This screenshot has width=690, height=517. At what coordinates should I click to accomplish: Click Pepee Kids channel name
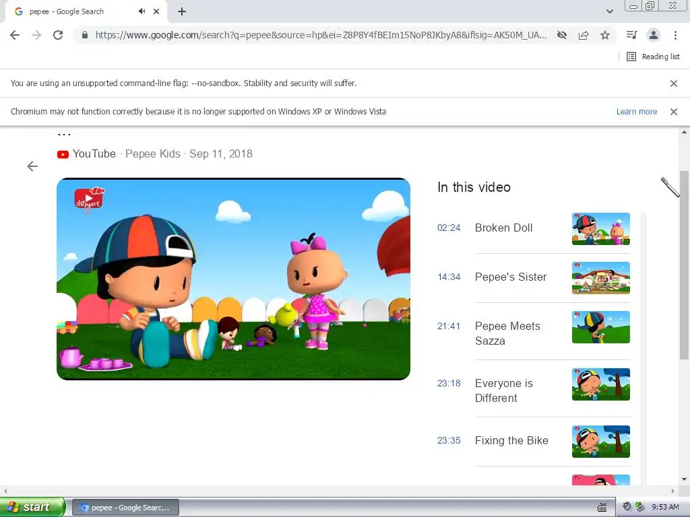[153, 154]
